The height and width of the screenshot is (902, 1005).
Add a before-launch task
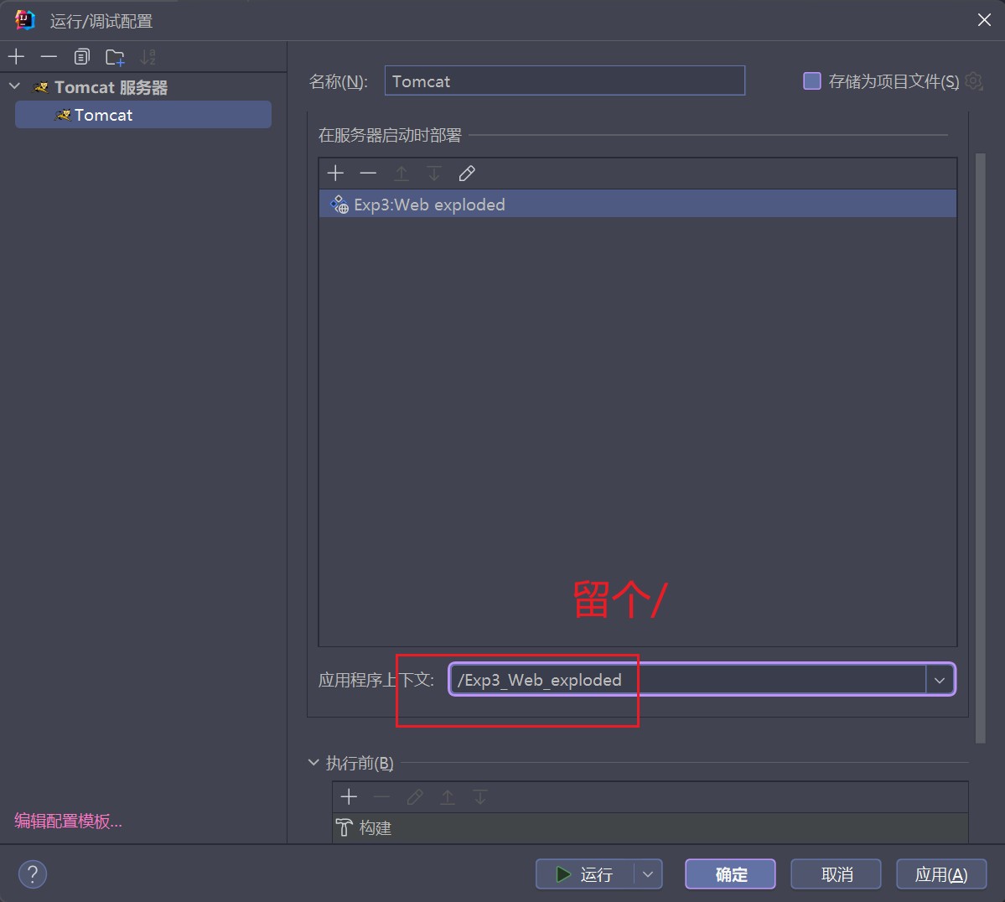coord(349,797)
